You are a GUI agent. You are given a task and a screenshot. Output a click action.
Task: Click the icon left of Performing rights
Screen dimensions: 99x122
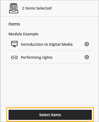pyautogui.click(x=14, y=57)
